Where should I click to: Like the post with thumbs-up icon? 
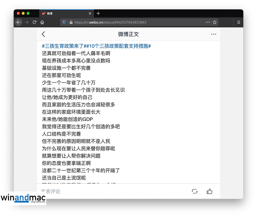209,191
